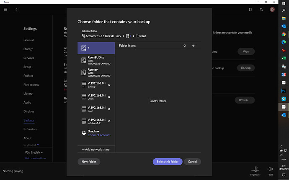Expand the Keyboard chevron

pyautogui.click(x=38, y=145)
